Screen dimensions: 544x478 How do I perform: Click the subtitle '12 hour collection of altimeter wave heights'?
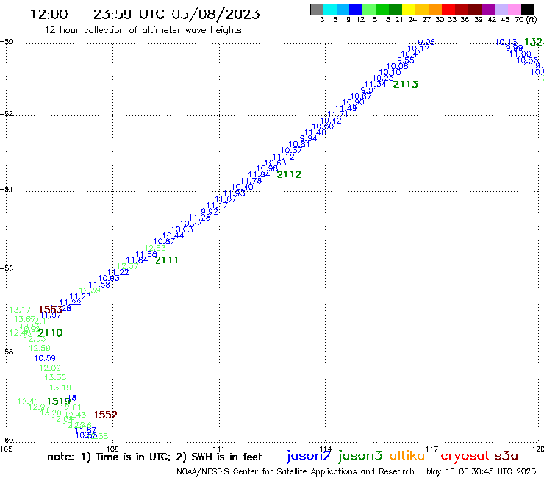(143, 30)
